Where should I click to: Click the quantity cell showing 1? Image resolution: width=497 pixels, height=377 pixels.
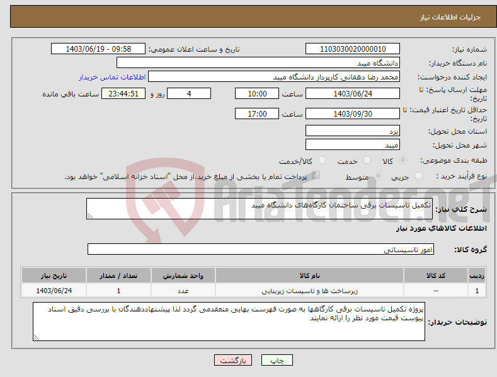118,291
